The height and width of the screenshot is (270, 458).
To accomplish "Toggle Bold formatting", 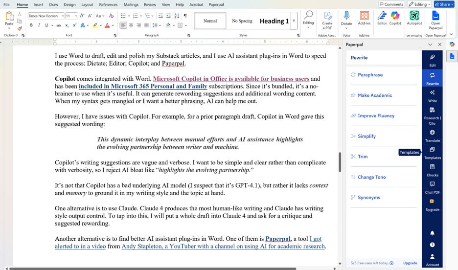I will (31, 25).
